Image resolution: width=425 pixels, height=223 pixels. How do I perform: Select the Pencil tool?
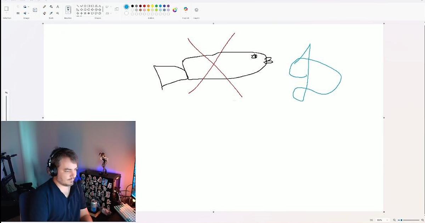click(x=44, y=7)
